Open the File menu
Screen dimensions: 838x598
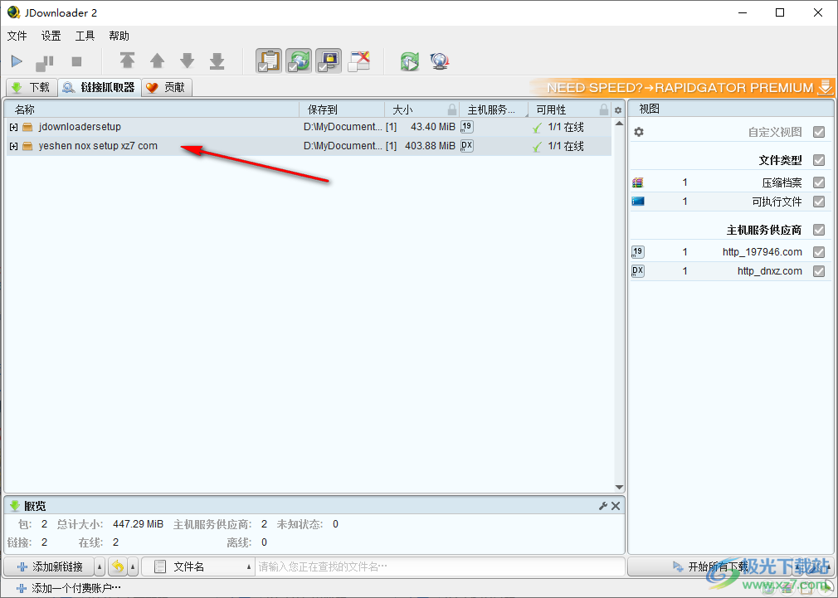pos(17,36)
